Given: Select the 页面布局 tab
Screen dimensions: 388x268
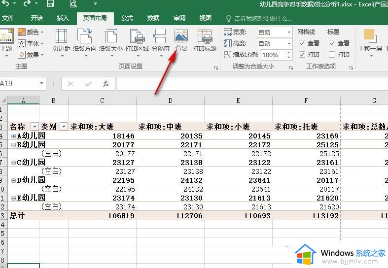Looking at the screenshot, I should pos(95,18).
